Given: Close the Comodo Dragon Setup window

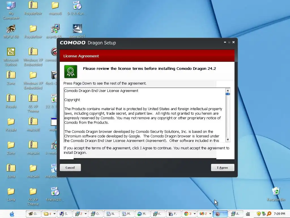Looking at the screenshot, I should tap(234, 42).
